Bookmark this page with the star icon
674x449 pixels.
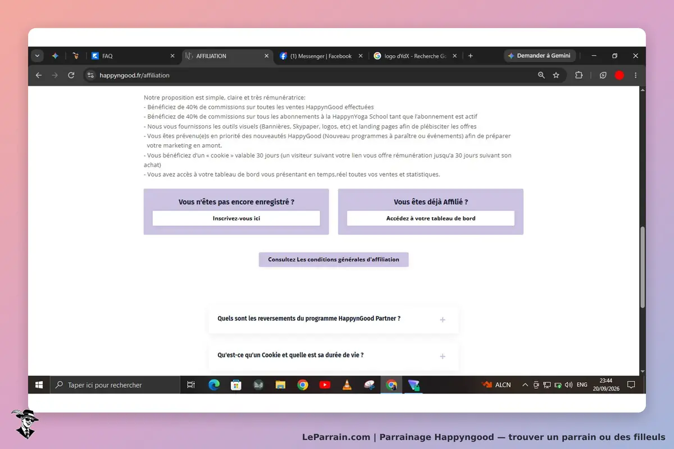click(x=556, y=75)
